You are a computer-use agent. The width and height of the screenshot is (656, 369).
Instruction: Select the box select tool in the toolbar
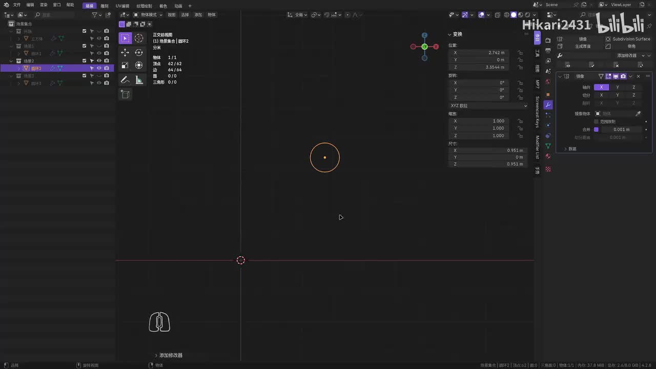125,38
